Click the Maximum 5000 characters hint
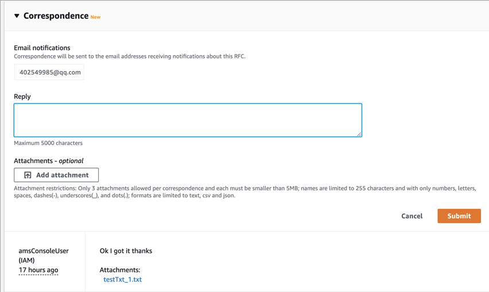 [x=48, y=143]
